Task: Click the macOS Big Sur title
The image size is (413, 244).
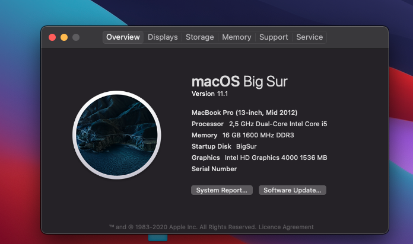Action: coord(239,81)
